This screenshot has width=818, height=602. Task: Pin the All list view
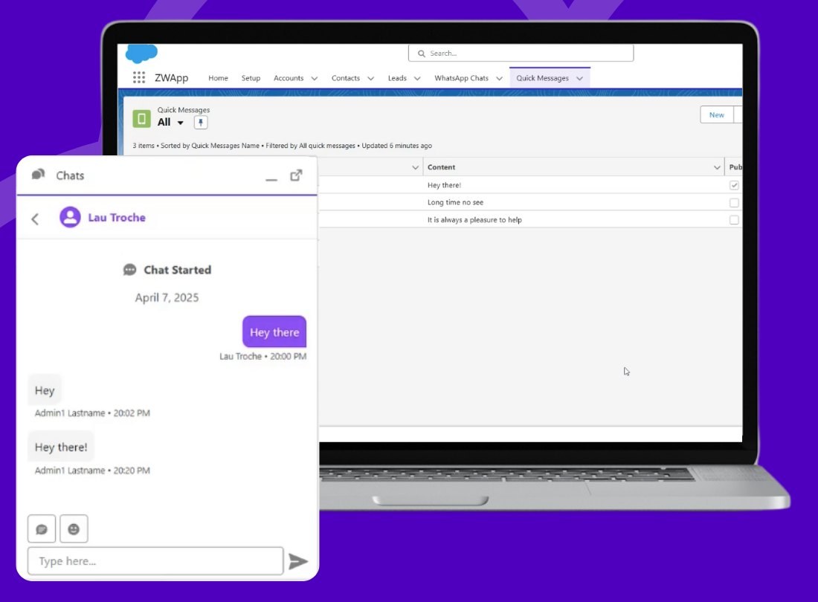tap(201, 123)
